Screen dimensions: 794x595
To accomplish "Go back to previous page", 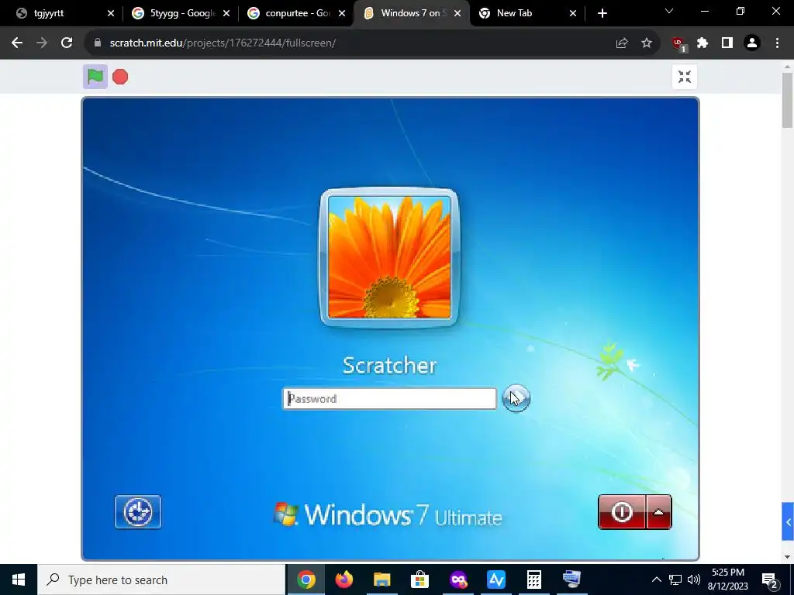I will tap(17, 43).
